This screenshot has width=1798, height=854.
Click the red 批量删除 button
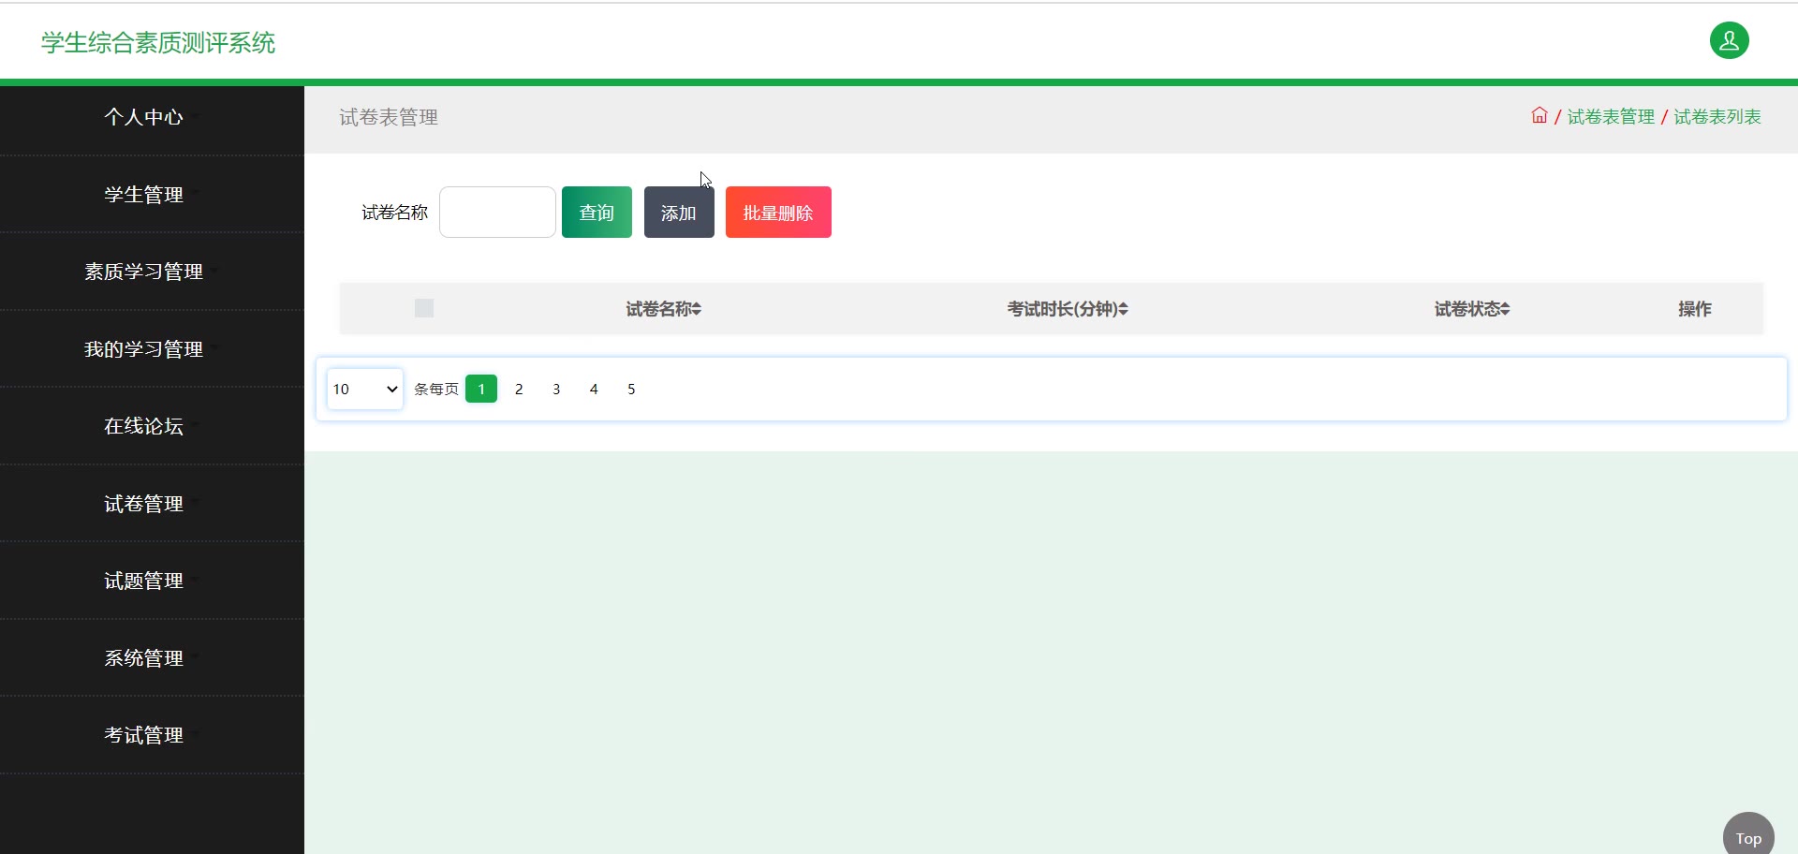778,213
